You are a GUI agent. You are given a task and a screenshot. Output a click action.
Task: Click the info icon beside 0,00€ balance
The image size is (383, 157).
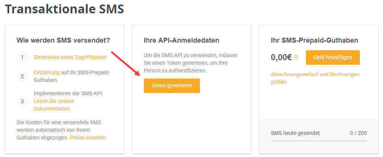(296, 57)
